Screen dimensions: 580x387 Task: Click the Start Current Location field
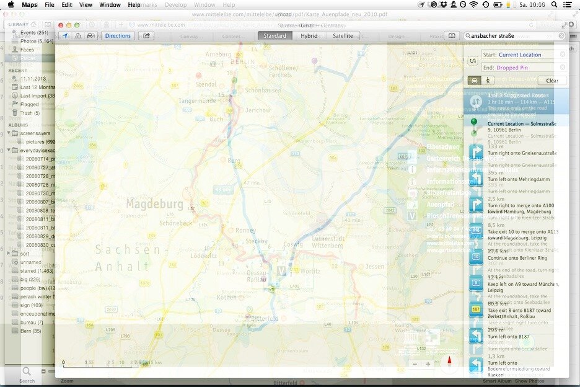click(524, 55)
